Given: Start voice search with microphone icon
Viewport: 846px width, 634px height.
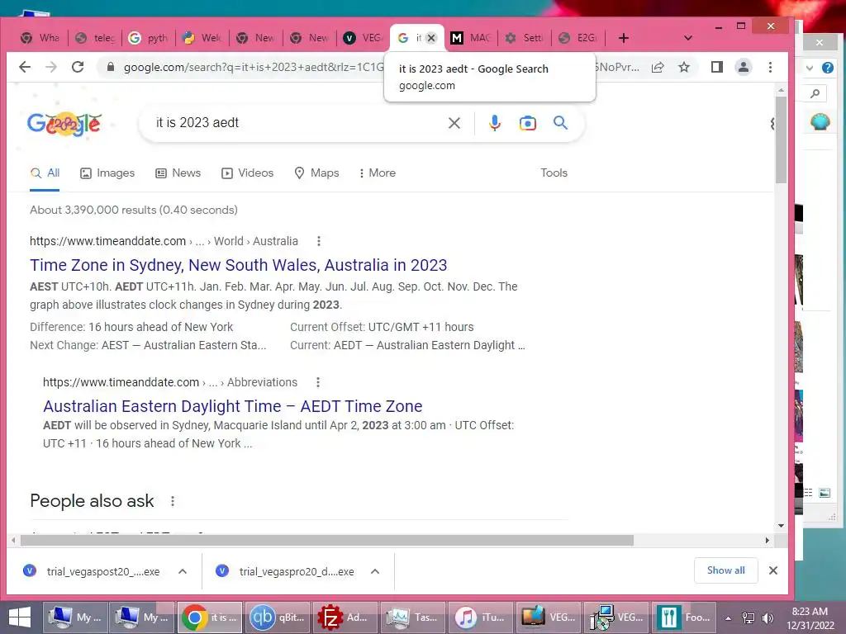Looking at the screenshot, I should [x=495, y=123].
